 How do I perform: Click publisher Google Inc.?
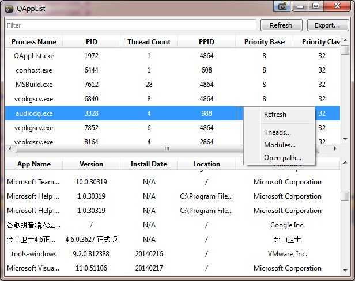(288, 225)
